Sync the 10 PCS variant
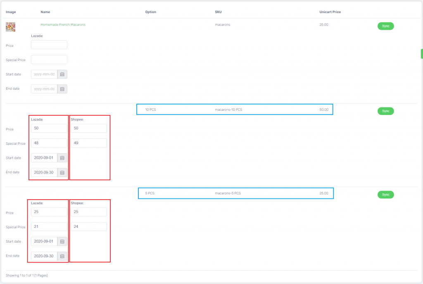Viewport: 423px width, 284px height. pyautogui.click(x=385, y=111)
